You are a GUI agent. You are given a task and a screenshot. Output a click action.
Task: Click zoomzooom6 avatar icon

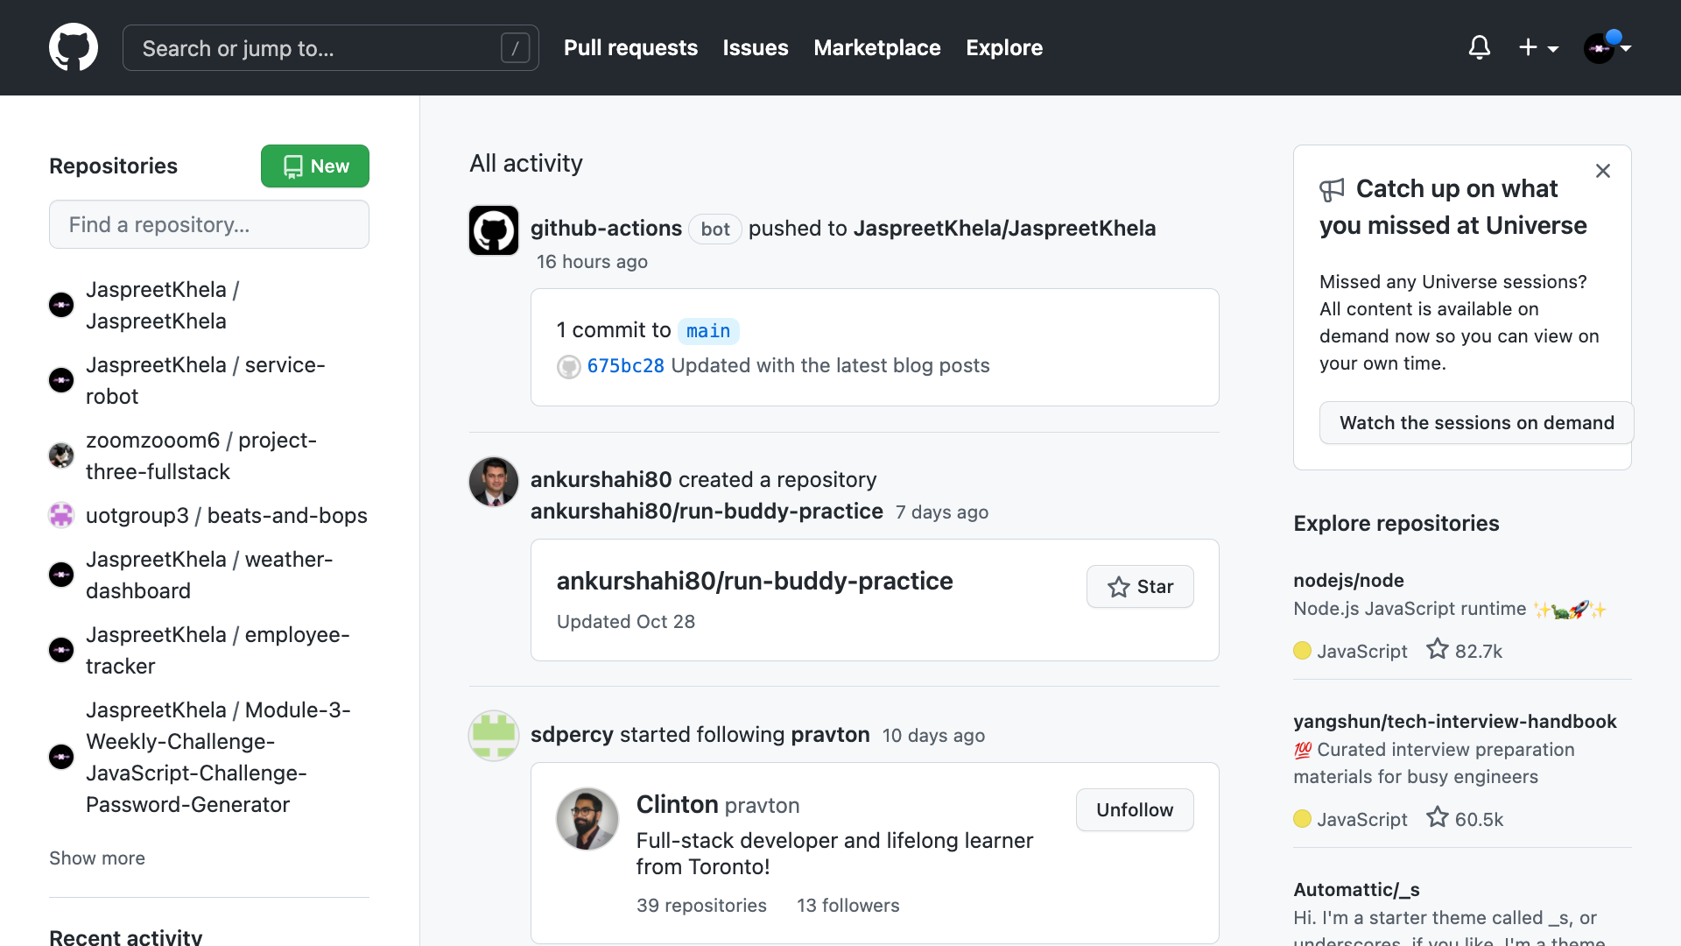(x=61, y=455)
